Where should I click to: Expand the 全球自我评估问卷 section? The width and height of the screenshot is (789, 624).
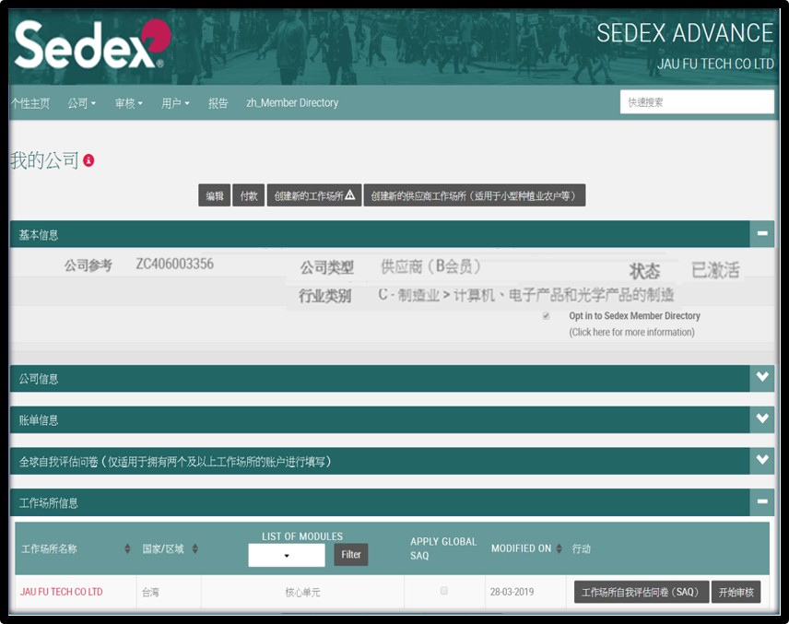(762, 461)
